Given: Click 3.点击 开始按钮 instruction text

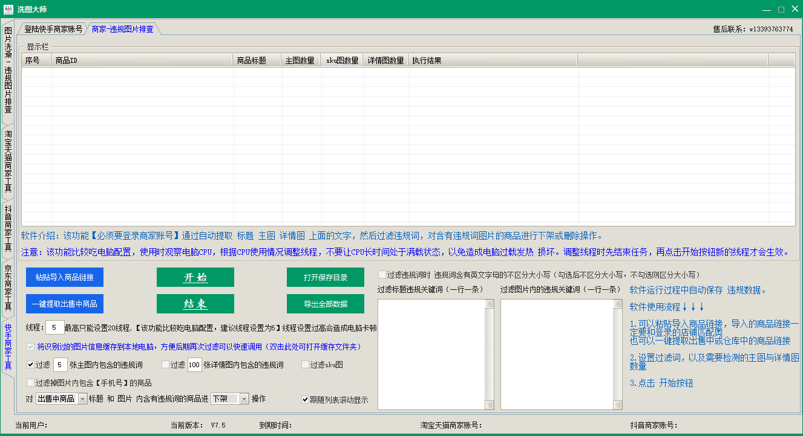Looking at the screenshot, I should (x=661, y=383).
